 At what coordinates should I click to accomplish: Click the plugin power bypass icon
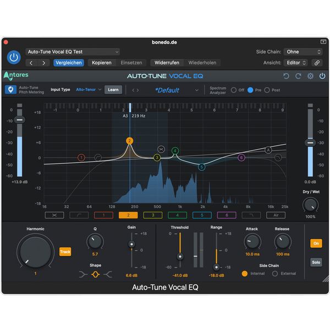tap(14, 57)
